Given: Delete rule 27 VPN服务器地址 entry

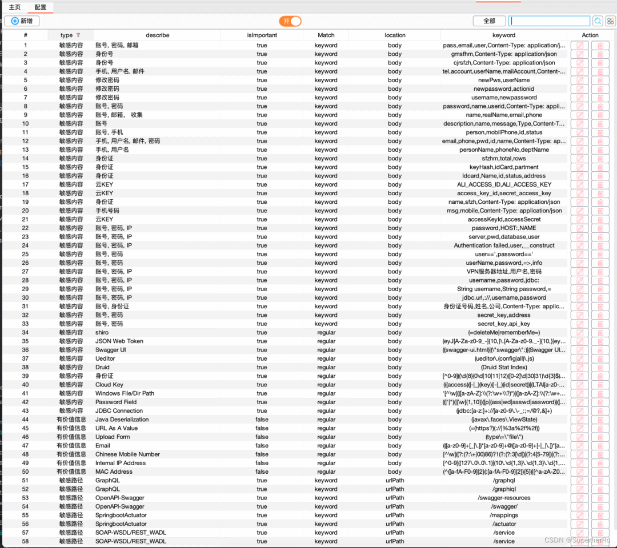Looking at the screenshot, I should point(600,271).
